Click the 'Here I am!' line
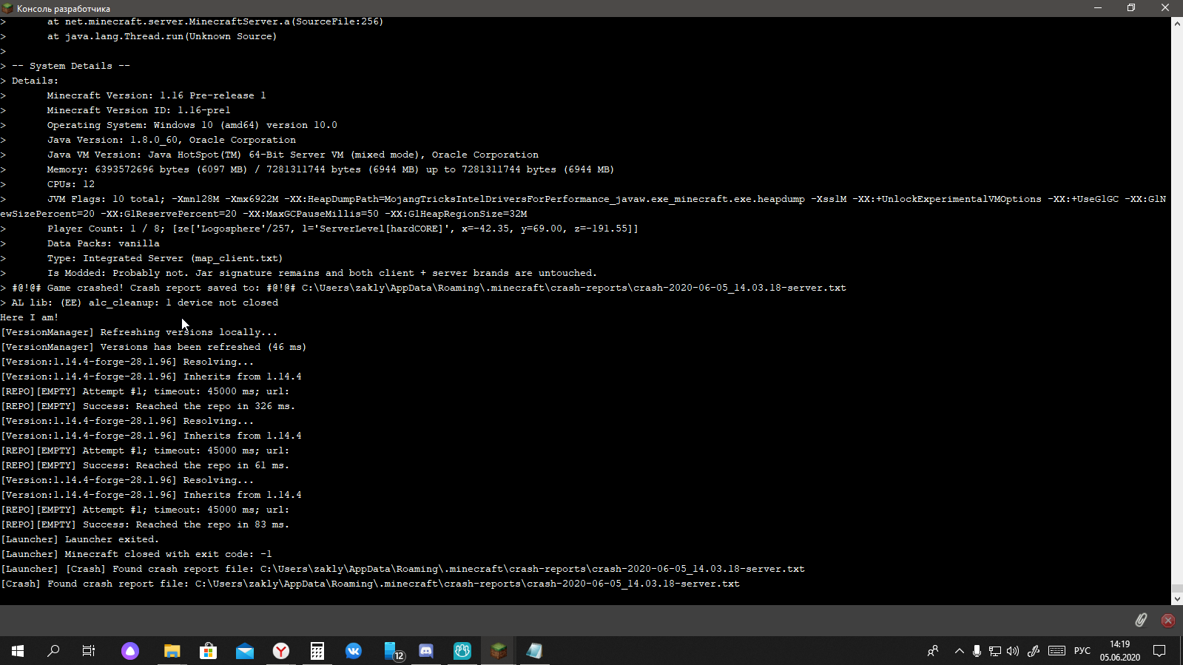The image size is (1183, 665). coord(30,317)
